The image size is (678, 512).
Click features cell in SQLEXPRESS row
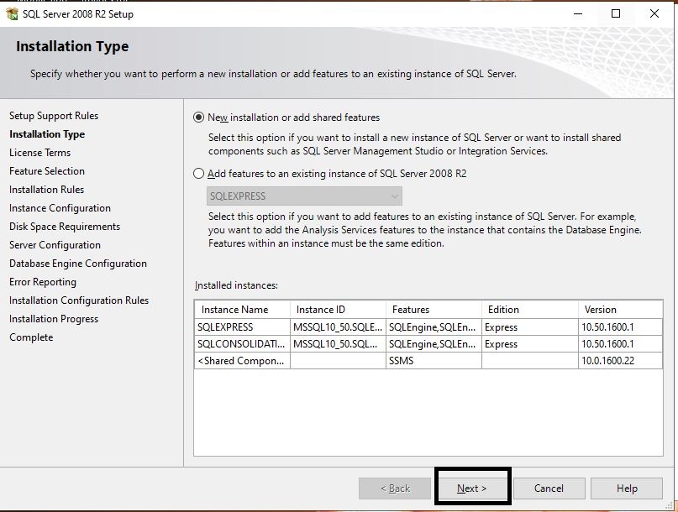click(434, 327)
